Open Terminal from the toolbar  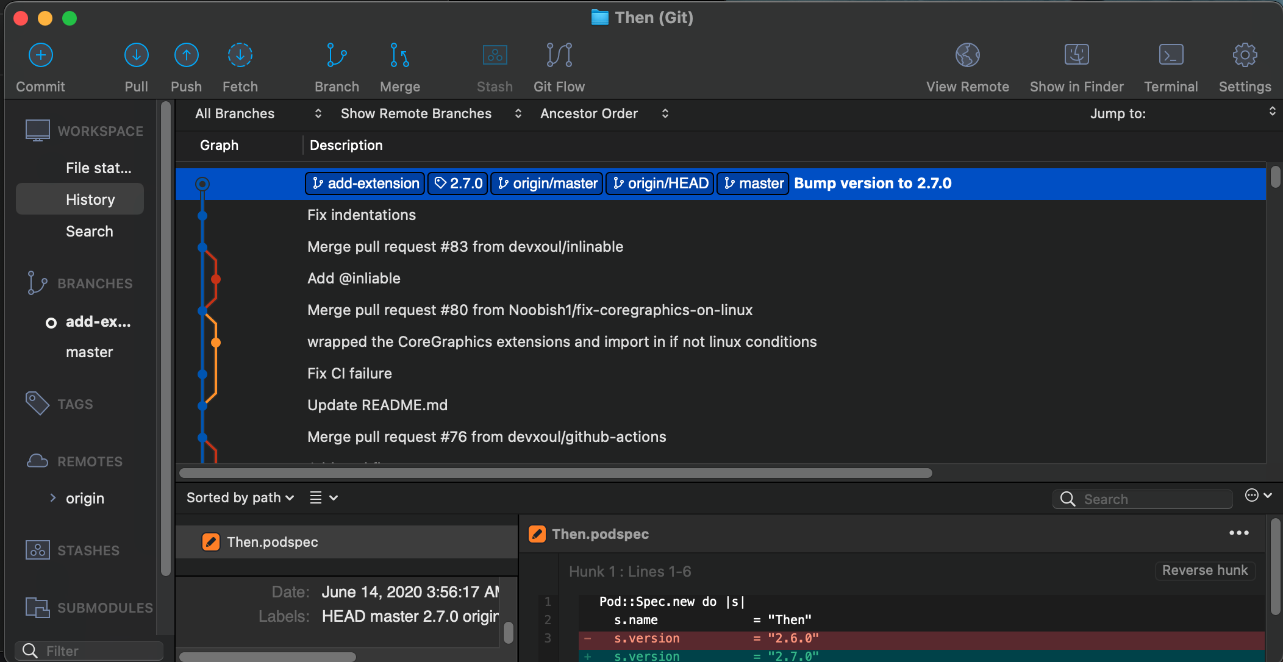tap(1170, 55)
